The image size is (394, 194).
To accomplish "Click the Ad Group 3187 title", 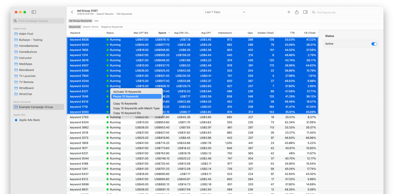I will (87, 11).
